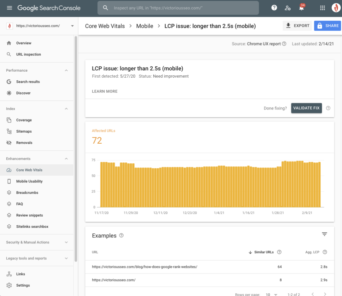Click the help icon beside Chrome UX report

284,44
